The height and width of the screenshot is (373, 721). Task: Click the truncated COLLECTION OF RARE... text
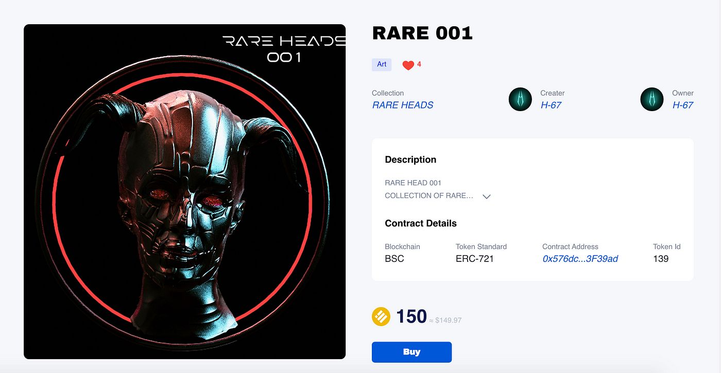coord(429,196)
